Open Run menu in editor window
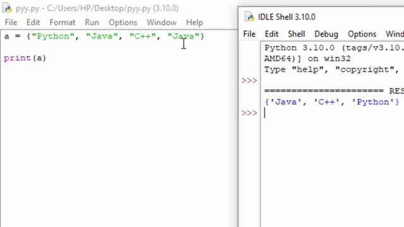 [92, 23]
